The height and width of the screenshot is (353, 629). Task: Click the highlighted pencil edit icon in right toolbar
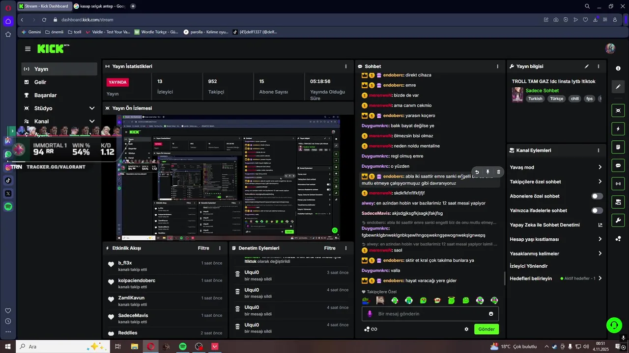click(618, 87)
